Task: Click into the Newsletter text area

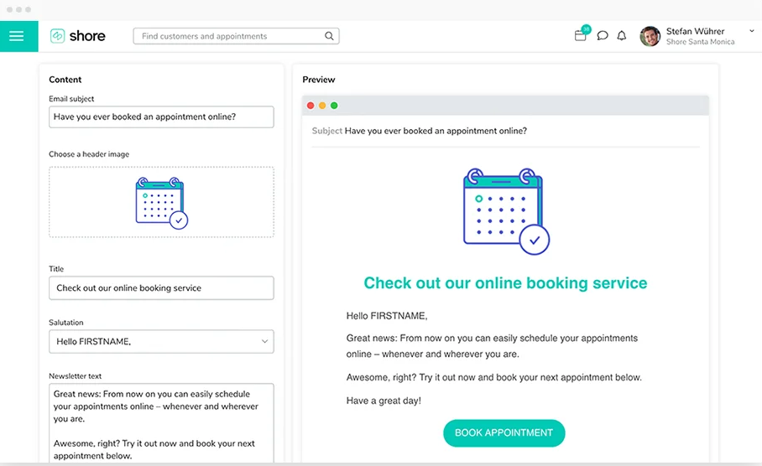Action: [161, 422]
